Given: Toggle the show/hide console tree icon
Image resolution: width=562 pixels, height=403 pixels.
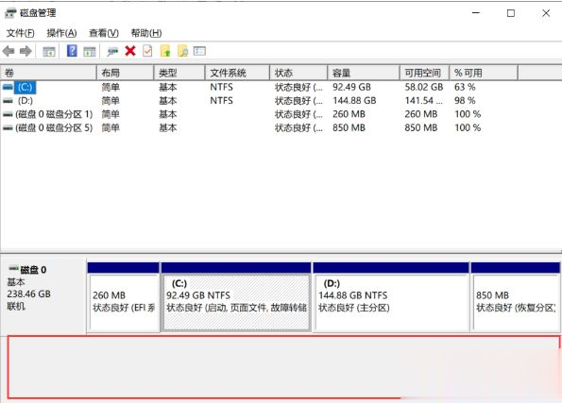Looking at the screenshot, I should pyautogui.click(x=49, y=52).
